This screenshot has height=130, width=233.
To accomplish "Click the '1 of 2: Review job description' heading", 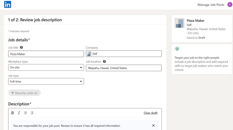I will (35, 20).
